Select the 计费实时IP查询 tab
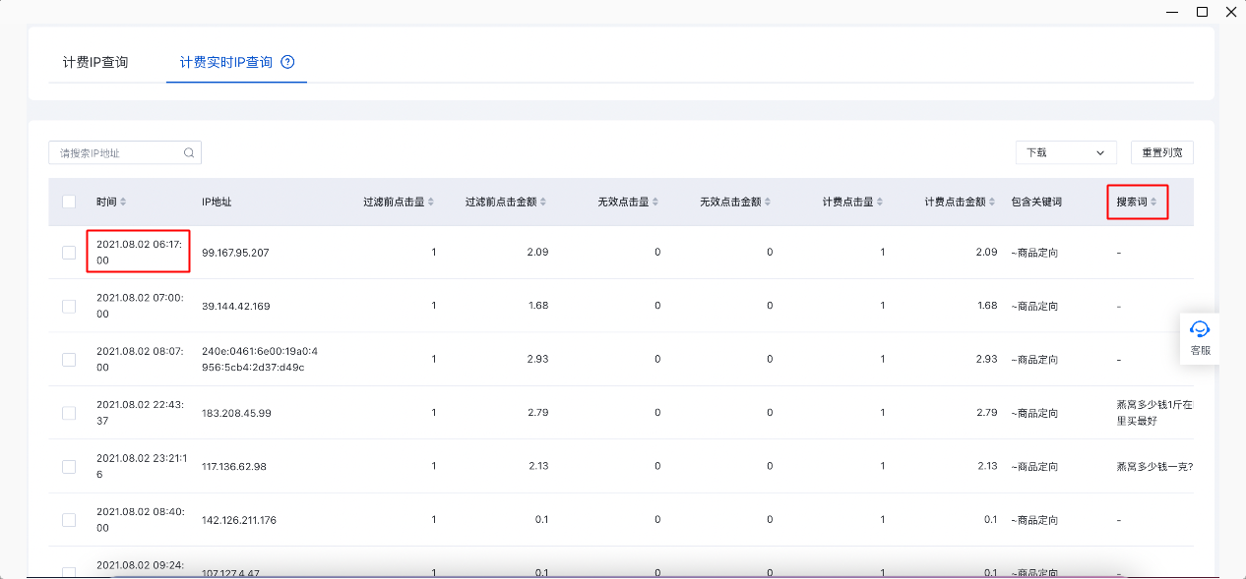Image resolution: width=1246 pixels, height=579 pixels. (225, 62)
